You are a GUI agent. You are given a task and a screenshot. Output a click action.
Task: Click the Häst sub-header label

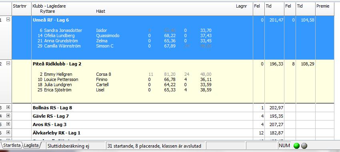[101, 11]
